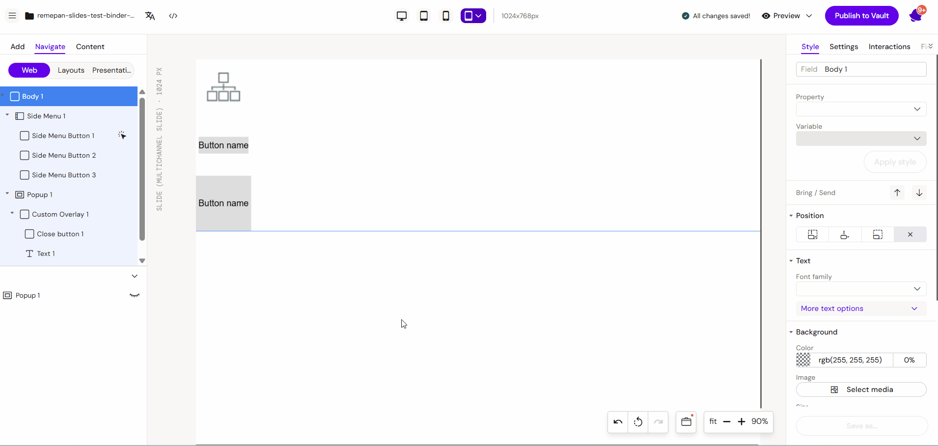The width and height of the screenshot is (938, 446).
Task: Select the Web navigation pill
Action: 29,70
